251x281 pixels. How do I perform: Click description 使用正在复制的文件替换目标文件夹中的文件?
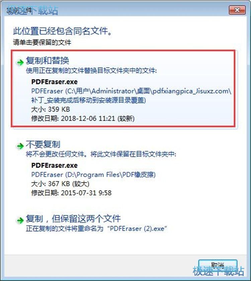[91, 71]
